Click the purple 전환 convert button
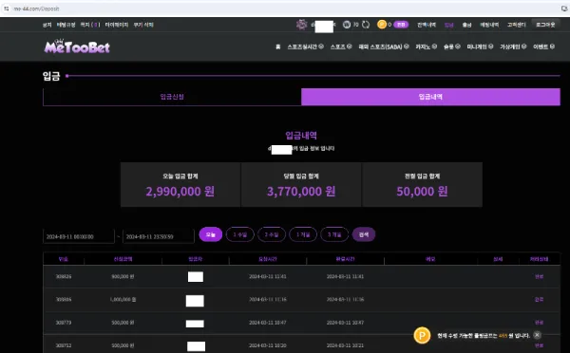Screen dimensions: 570x353 coord(401,25)
